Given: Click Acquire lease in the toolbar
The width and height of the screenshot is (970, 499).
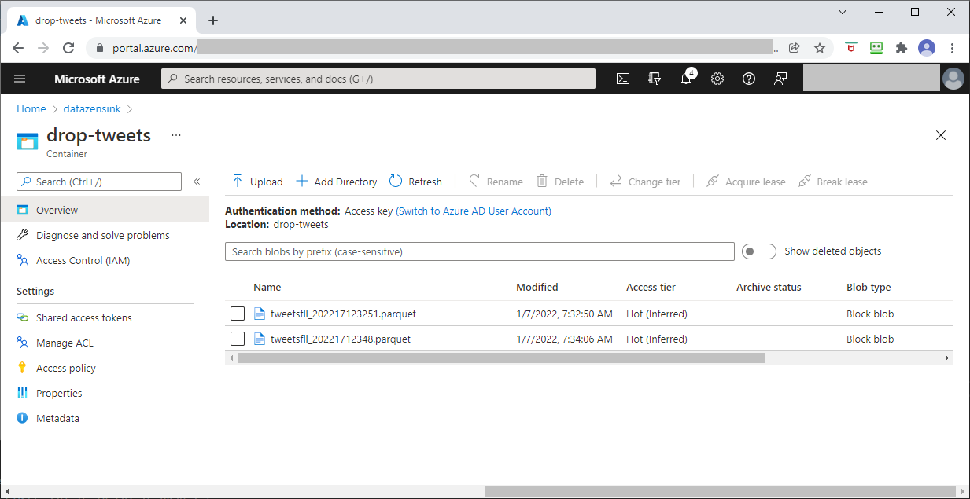Looking at the screenshot, I should [x=746, y=182].
